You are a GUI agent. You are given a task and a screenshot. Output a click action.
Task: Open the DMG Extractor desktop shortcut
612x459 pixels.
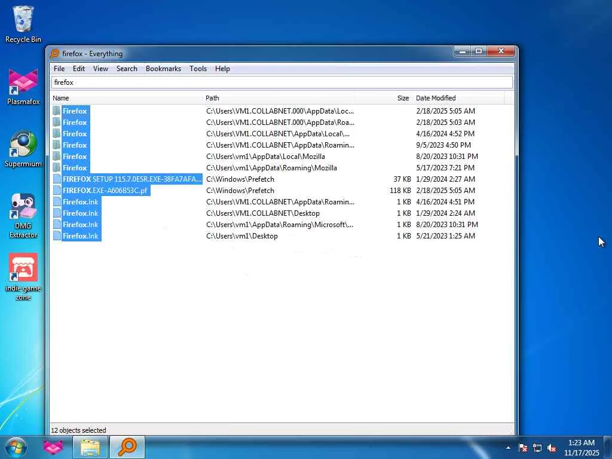23,215
